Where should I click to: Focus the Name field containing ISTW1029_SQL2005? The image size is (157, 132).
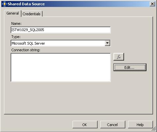[x=61, y=30]
